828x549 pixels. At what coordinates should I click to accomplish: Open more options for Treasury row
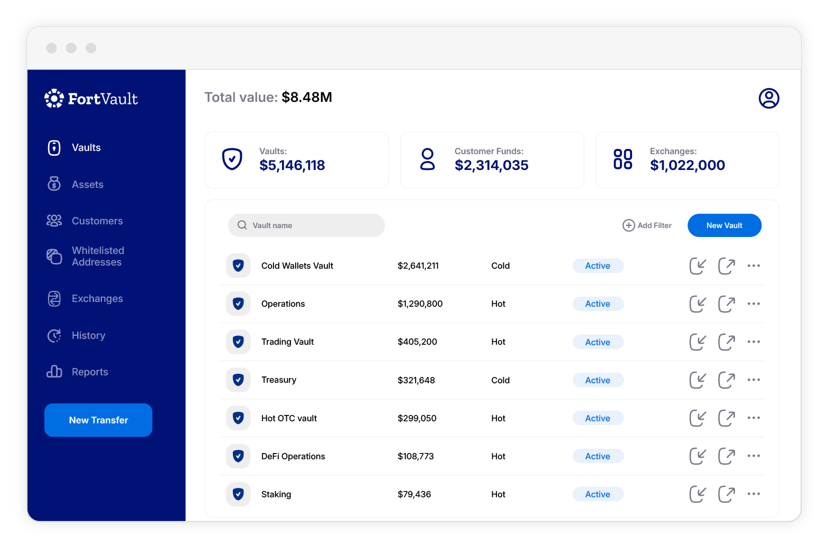pyautogui.click(x=754, y=380)
